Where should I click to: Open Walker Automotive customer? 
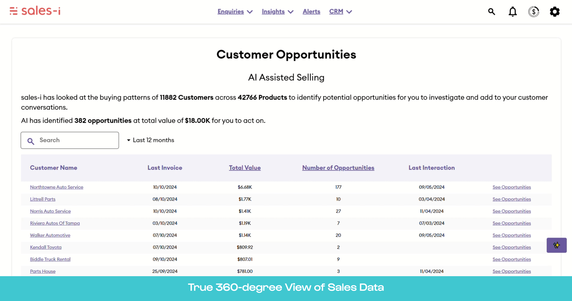[x=50, y=235]
